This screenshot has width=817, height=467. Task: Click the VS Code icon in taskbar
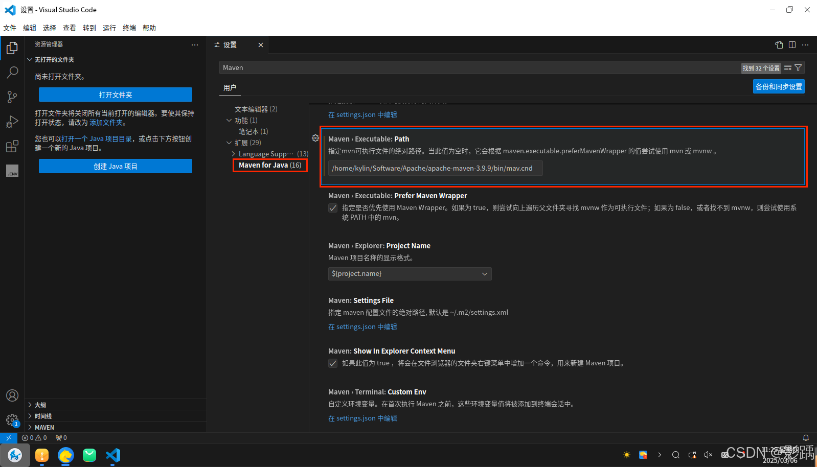click(x=113, y=455)
